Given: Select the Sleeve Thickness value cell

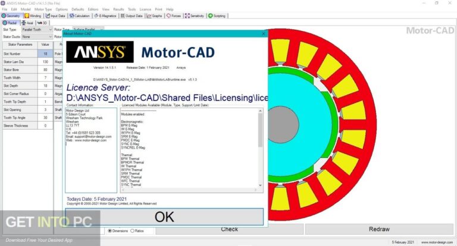Looking at the screenshot, I should (45, 125).
